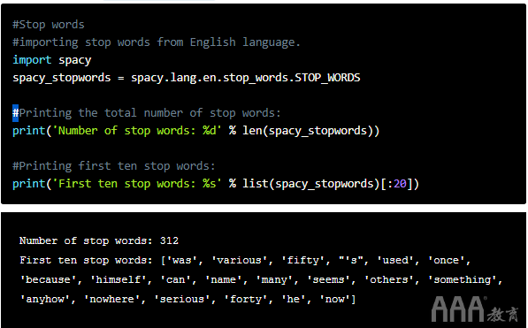
Task: Click the 'import' keyword in code
Action: click(x=32, y=60)
